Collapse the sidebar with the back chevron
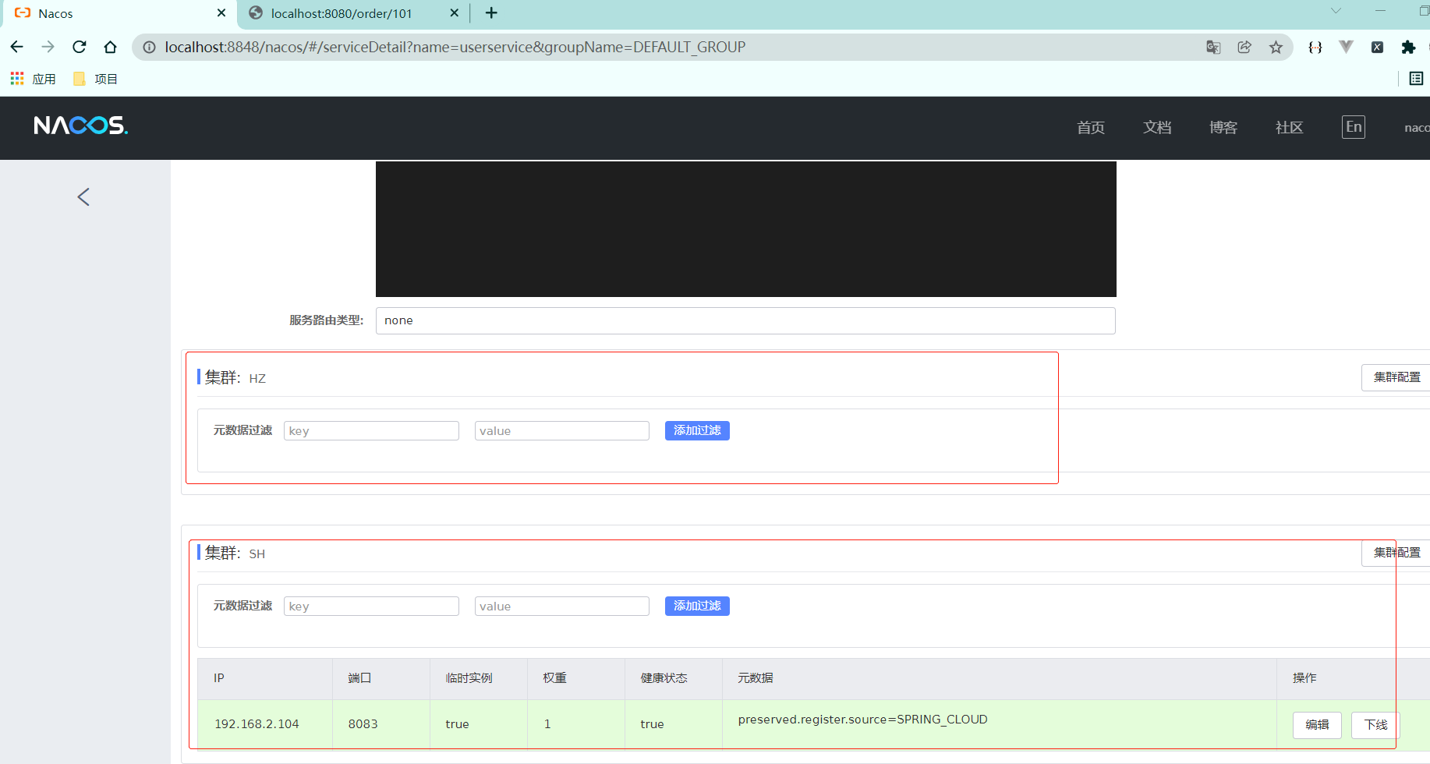1430x764 pixels. click(83, 197)
